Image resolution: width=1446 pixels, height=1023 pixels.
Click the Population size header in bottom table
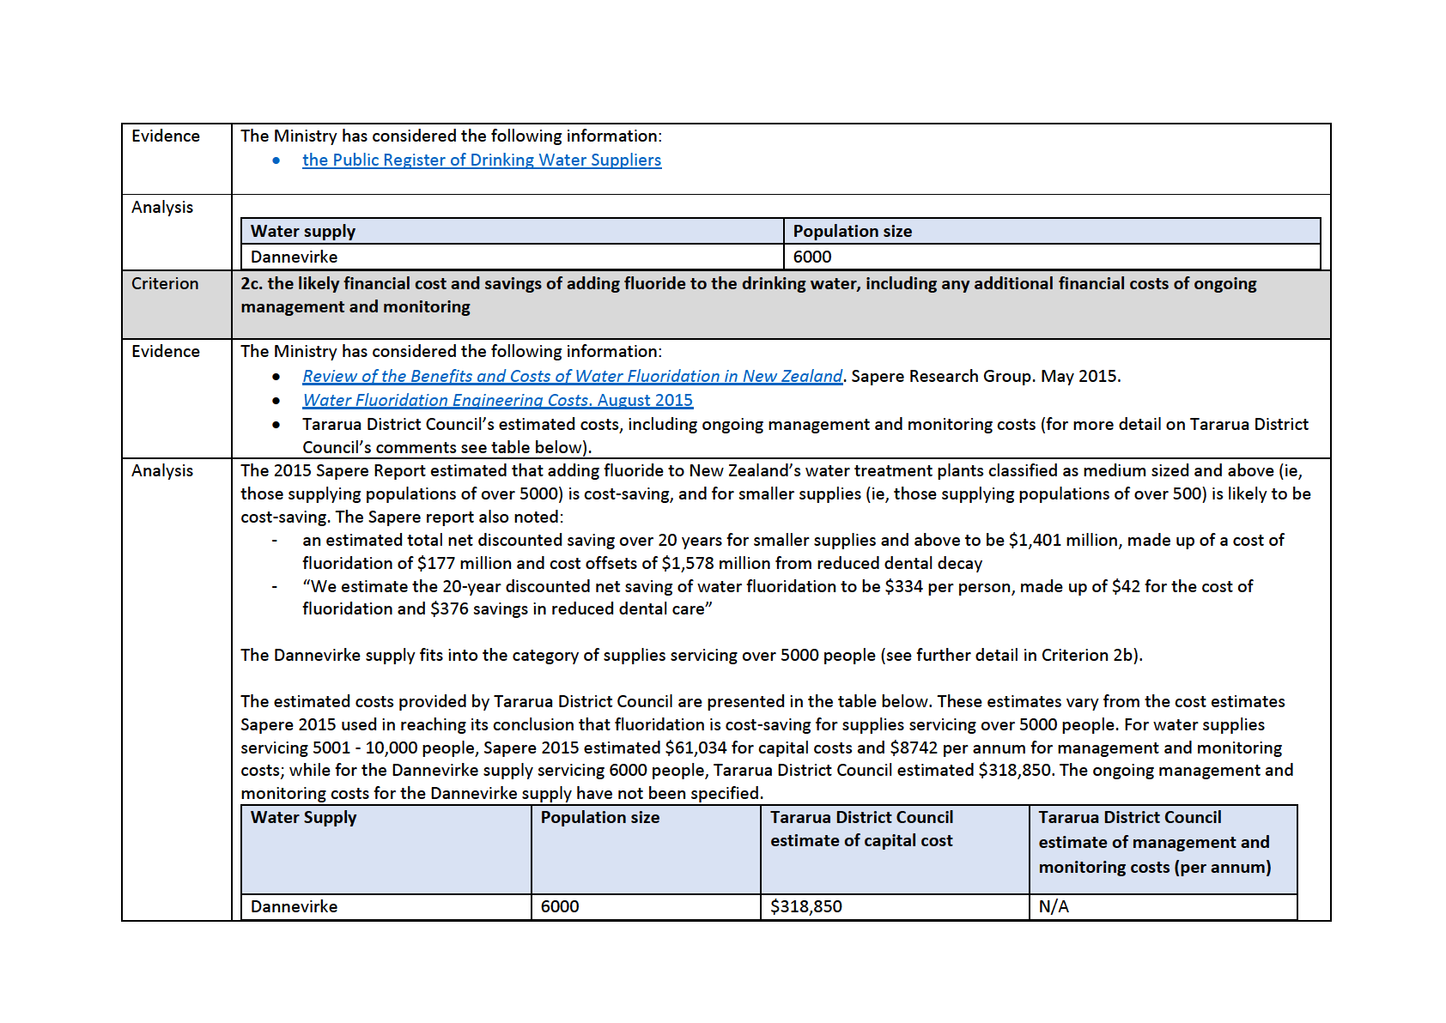(x=599, y=817)
